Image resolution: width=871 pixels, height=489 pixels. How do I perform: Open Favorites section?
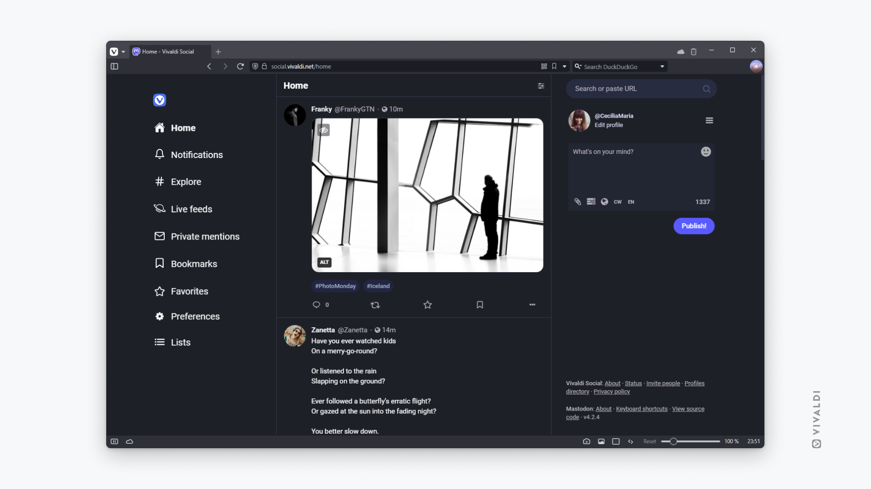click(189, 291)
